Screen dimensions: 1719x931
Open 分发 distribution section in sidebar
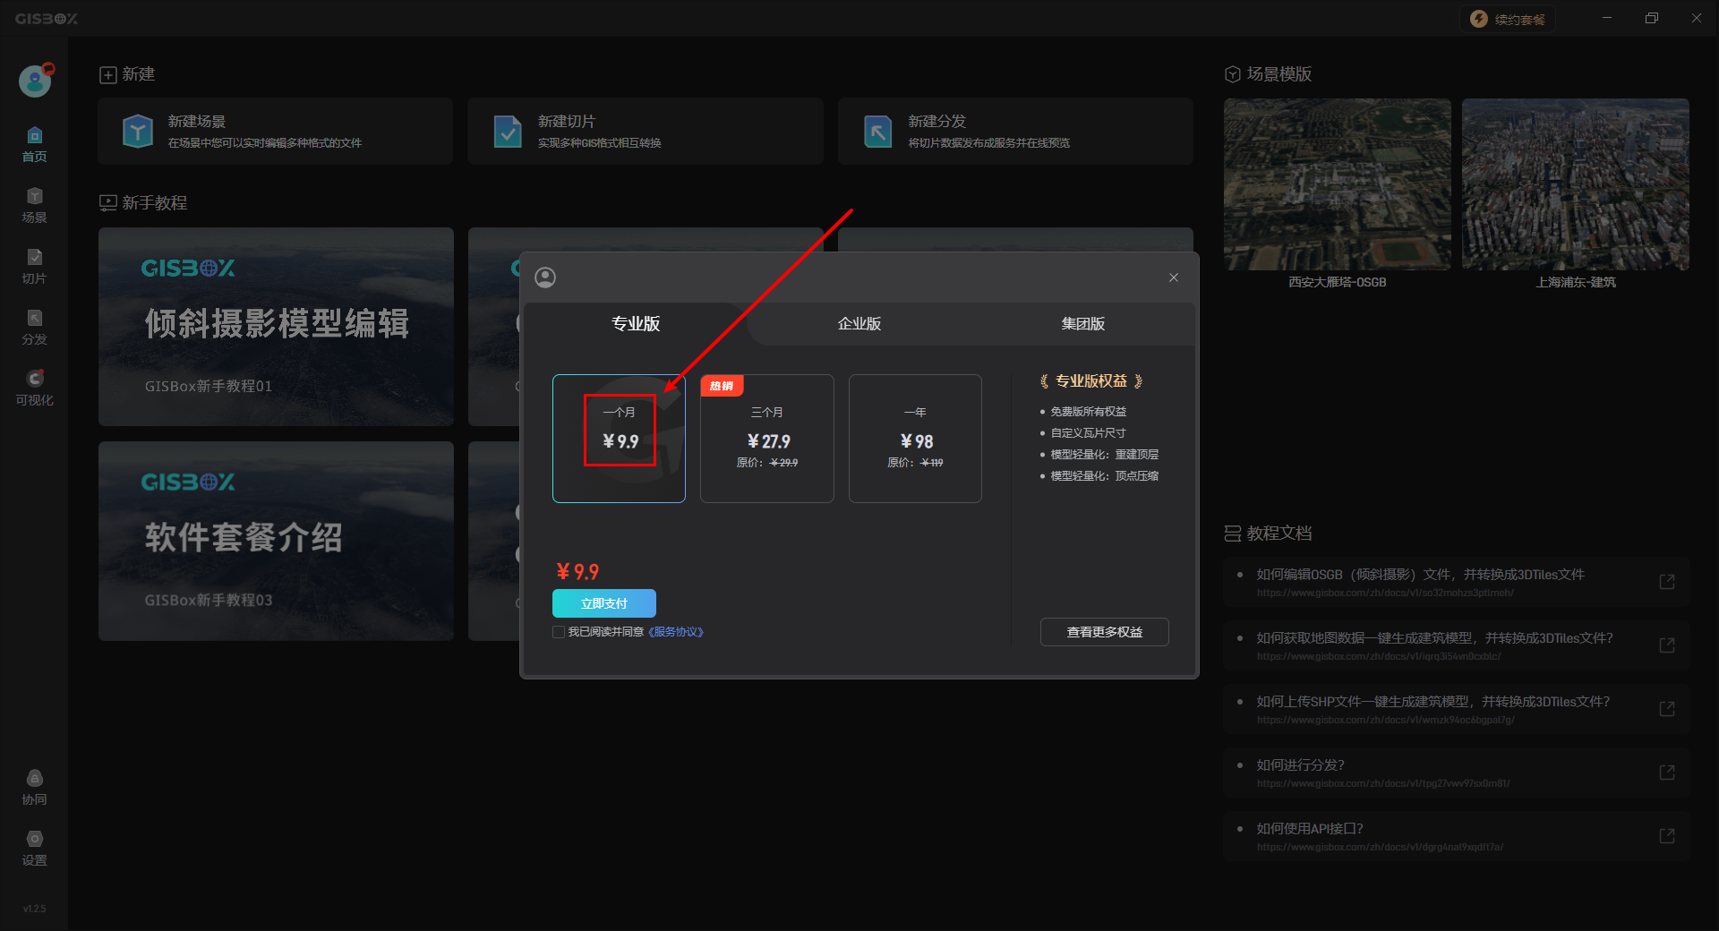click(x=34, y=328)
